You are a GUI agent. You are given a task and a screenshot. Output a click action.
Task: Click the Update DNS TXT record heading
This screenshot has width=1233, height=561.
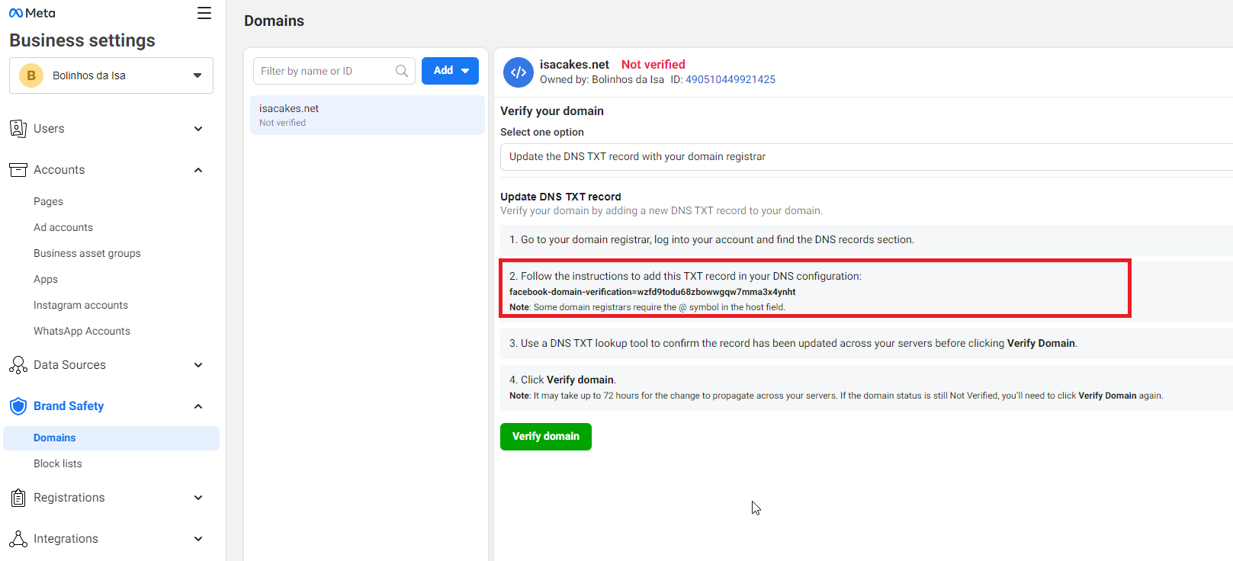[560, 197]
